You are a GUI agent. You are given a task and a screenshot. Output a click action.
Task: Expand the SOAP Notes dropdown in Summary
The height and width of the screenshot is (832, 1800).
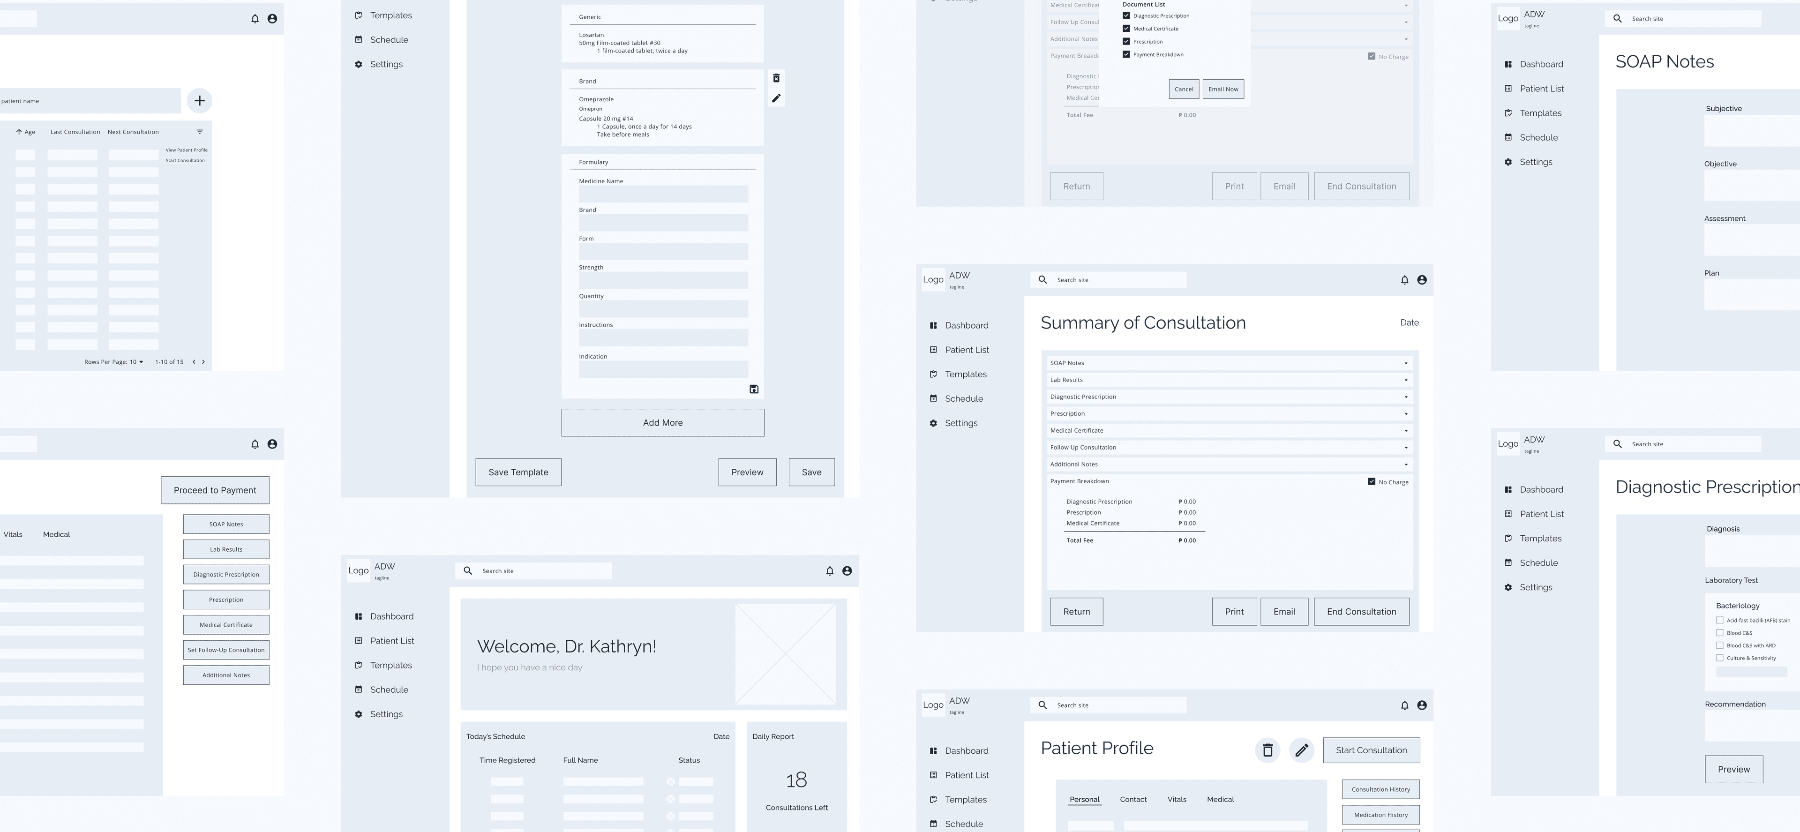[1407, 362]
